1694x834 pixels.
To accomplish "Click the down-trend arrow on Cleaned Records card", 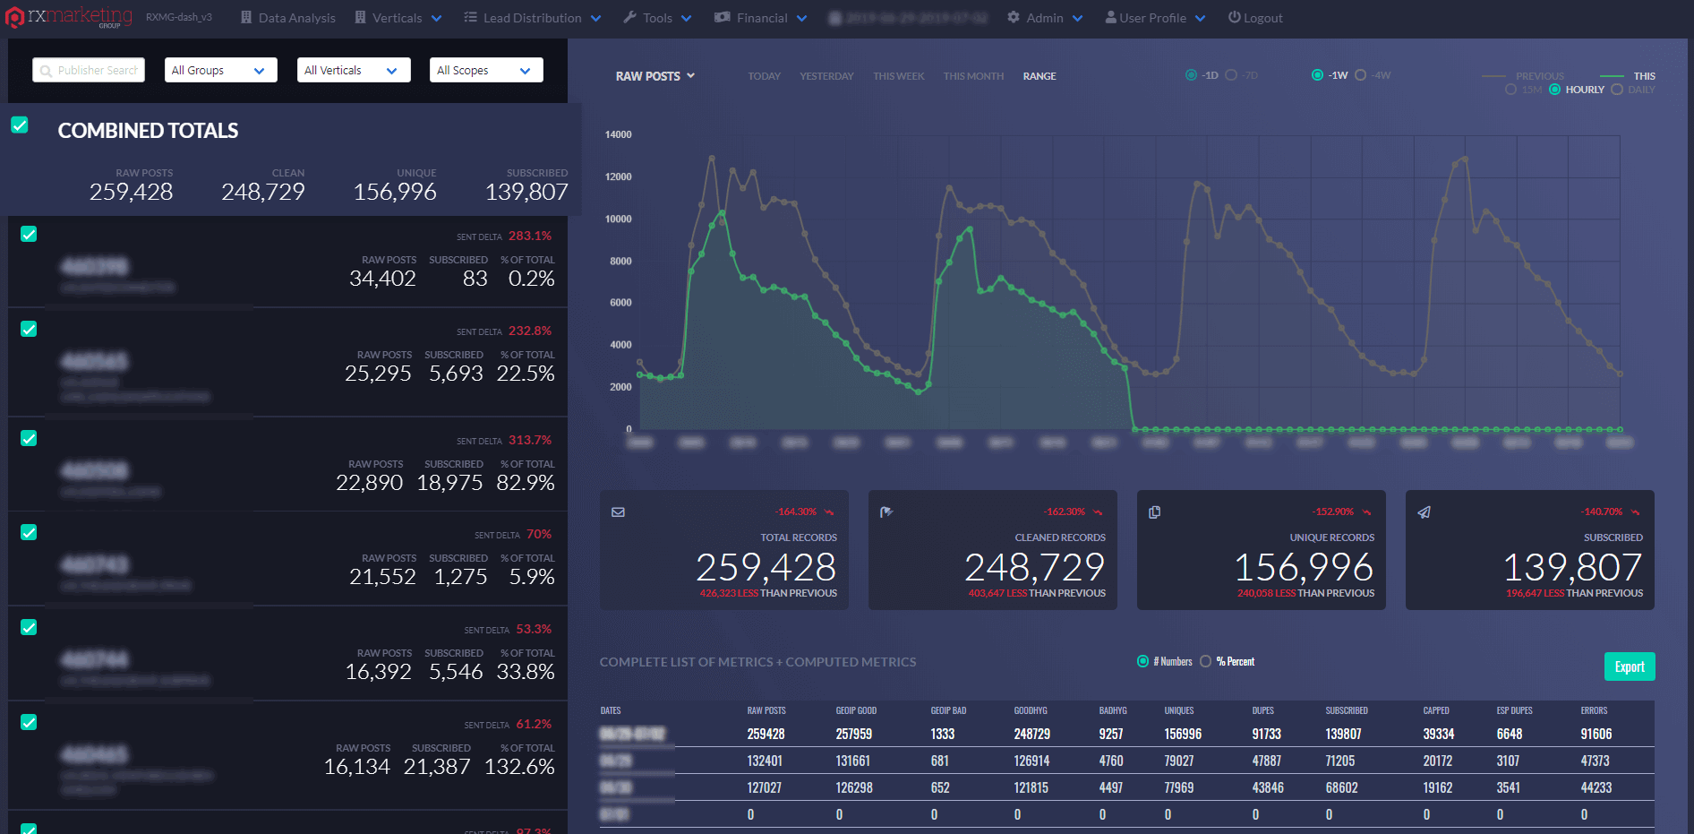I will click(1098, 512).
